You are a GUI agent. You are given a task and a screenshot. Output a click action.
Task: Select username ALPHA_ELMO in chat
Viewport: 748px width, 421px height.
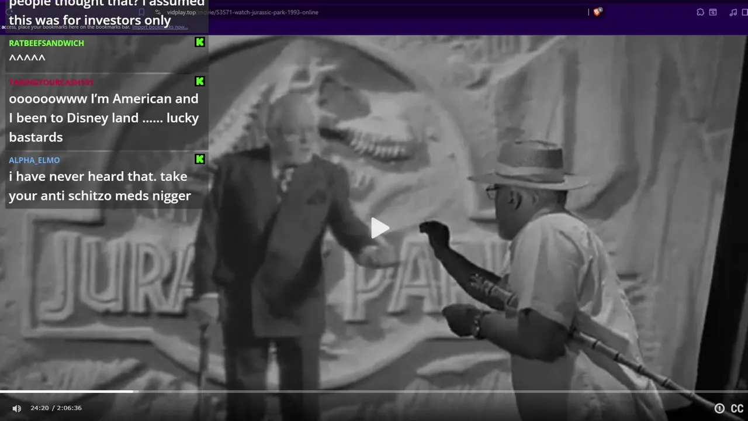point(34,160)
